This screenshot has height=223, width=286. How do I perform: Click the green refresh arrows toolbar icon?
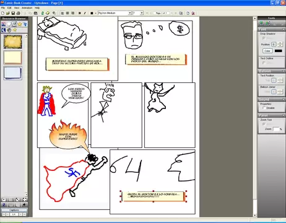point(43,13)
